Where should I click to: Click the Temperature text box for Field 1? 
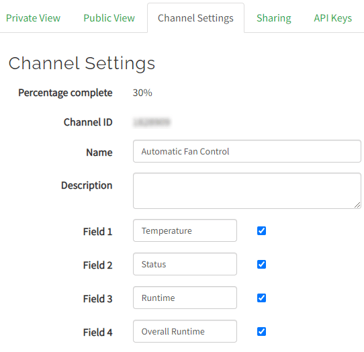click(x=185, y=230)
